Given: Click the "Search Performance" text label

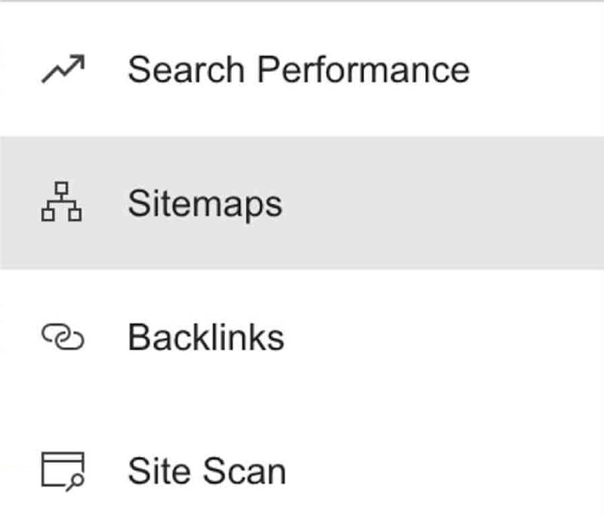Looking at the screenshot, I should (298, 70).
